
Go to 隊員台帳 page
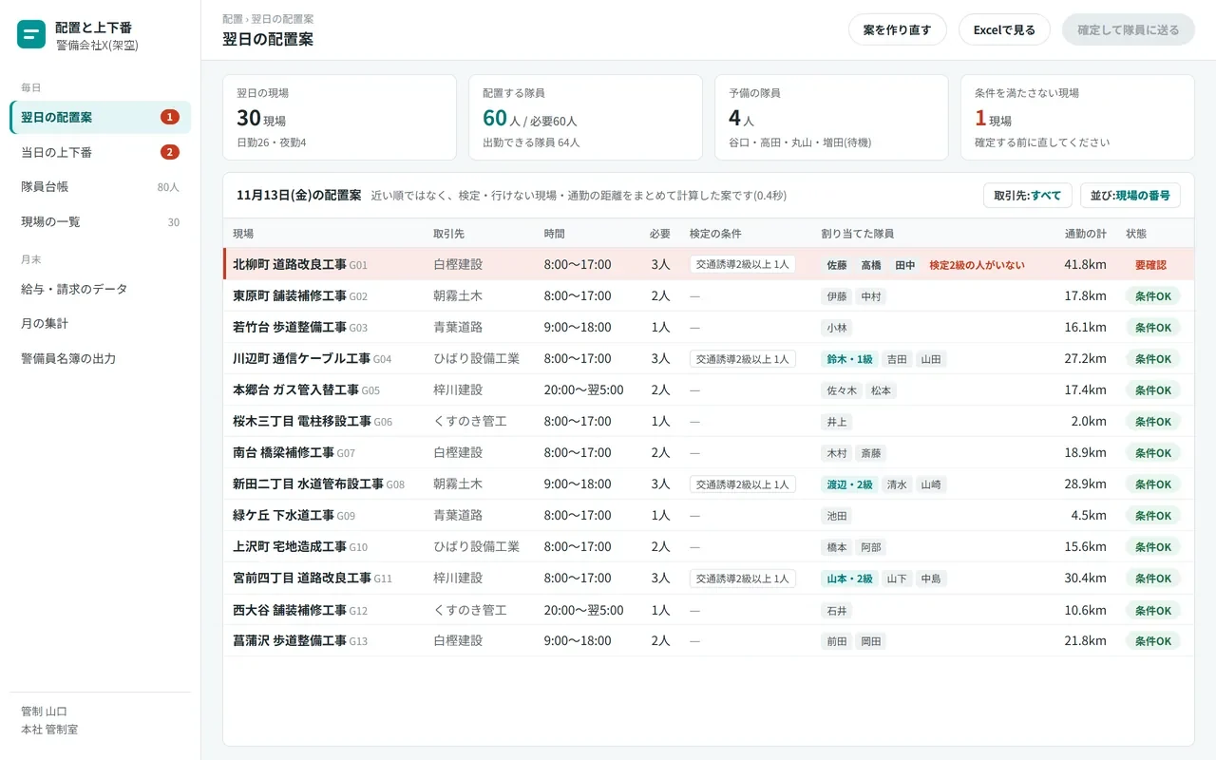click(101, 187)
